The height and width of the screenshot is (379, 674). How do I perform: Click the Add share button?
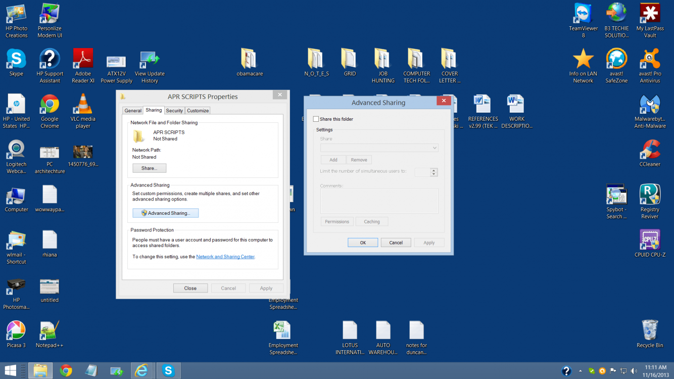pos(333,160)
